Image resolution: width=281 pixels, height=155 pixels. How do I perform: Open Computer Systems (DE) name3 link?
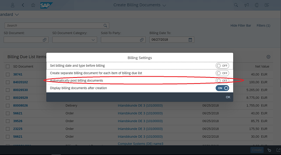tap(140, 144)
